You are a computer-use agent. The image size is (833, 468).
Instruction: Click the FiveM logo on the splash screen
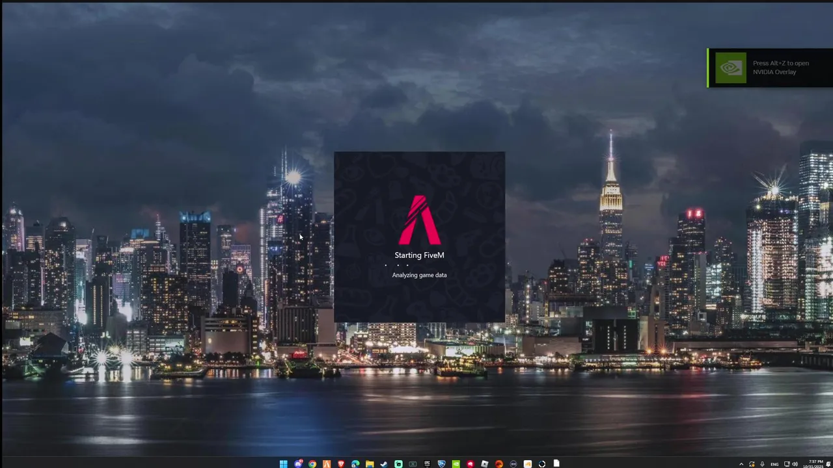[x=419, y=220]
